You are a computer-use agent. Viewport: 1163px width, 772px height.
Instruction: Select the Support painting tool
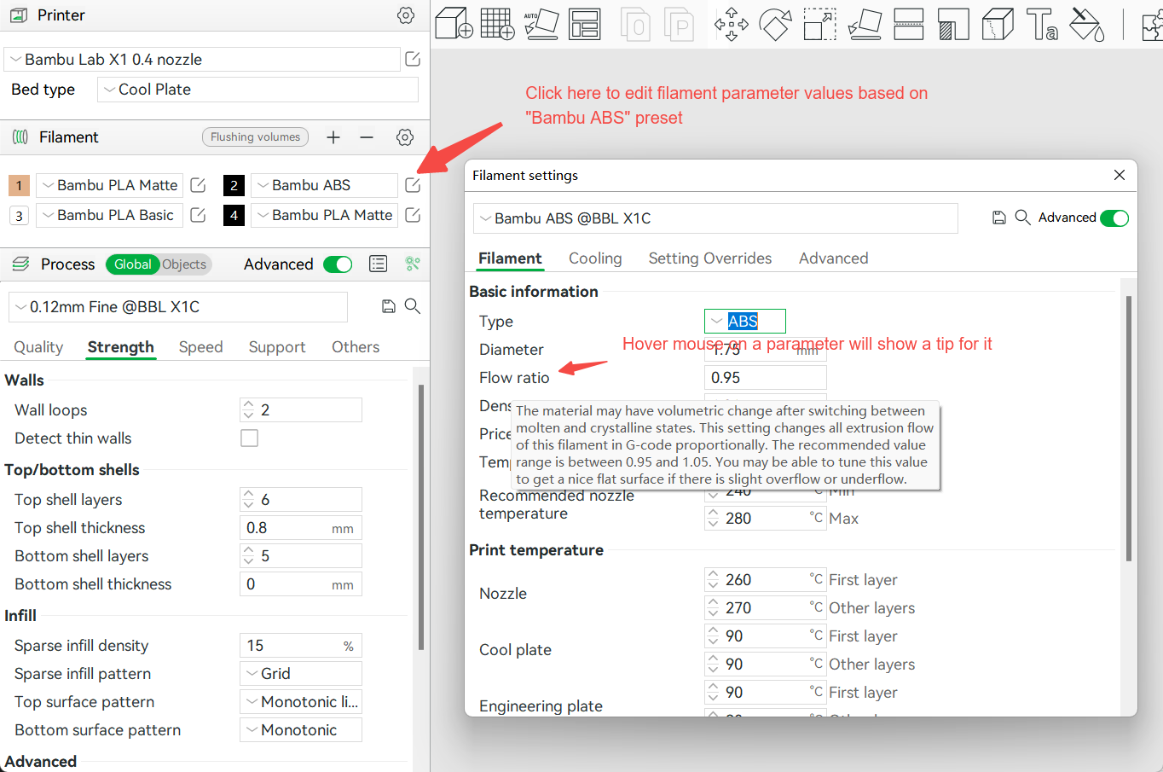pyautogui.click(x=953, y=24)
